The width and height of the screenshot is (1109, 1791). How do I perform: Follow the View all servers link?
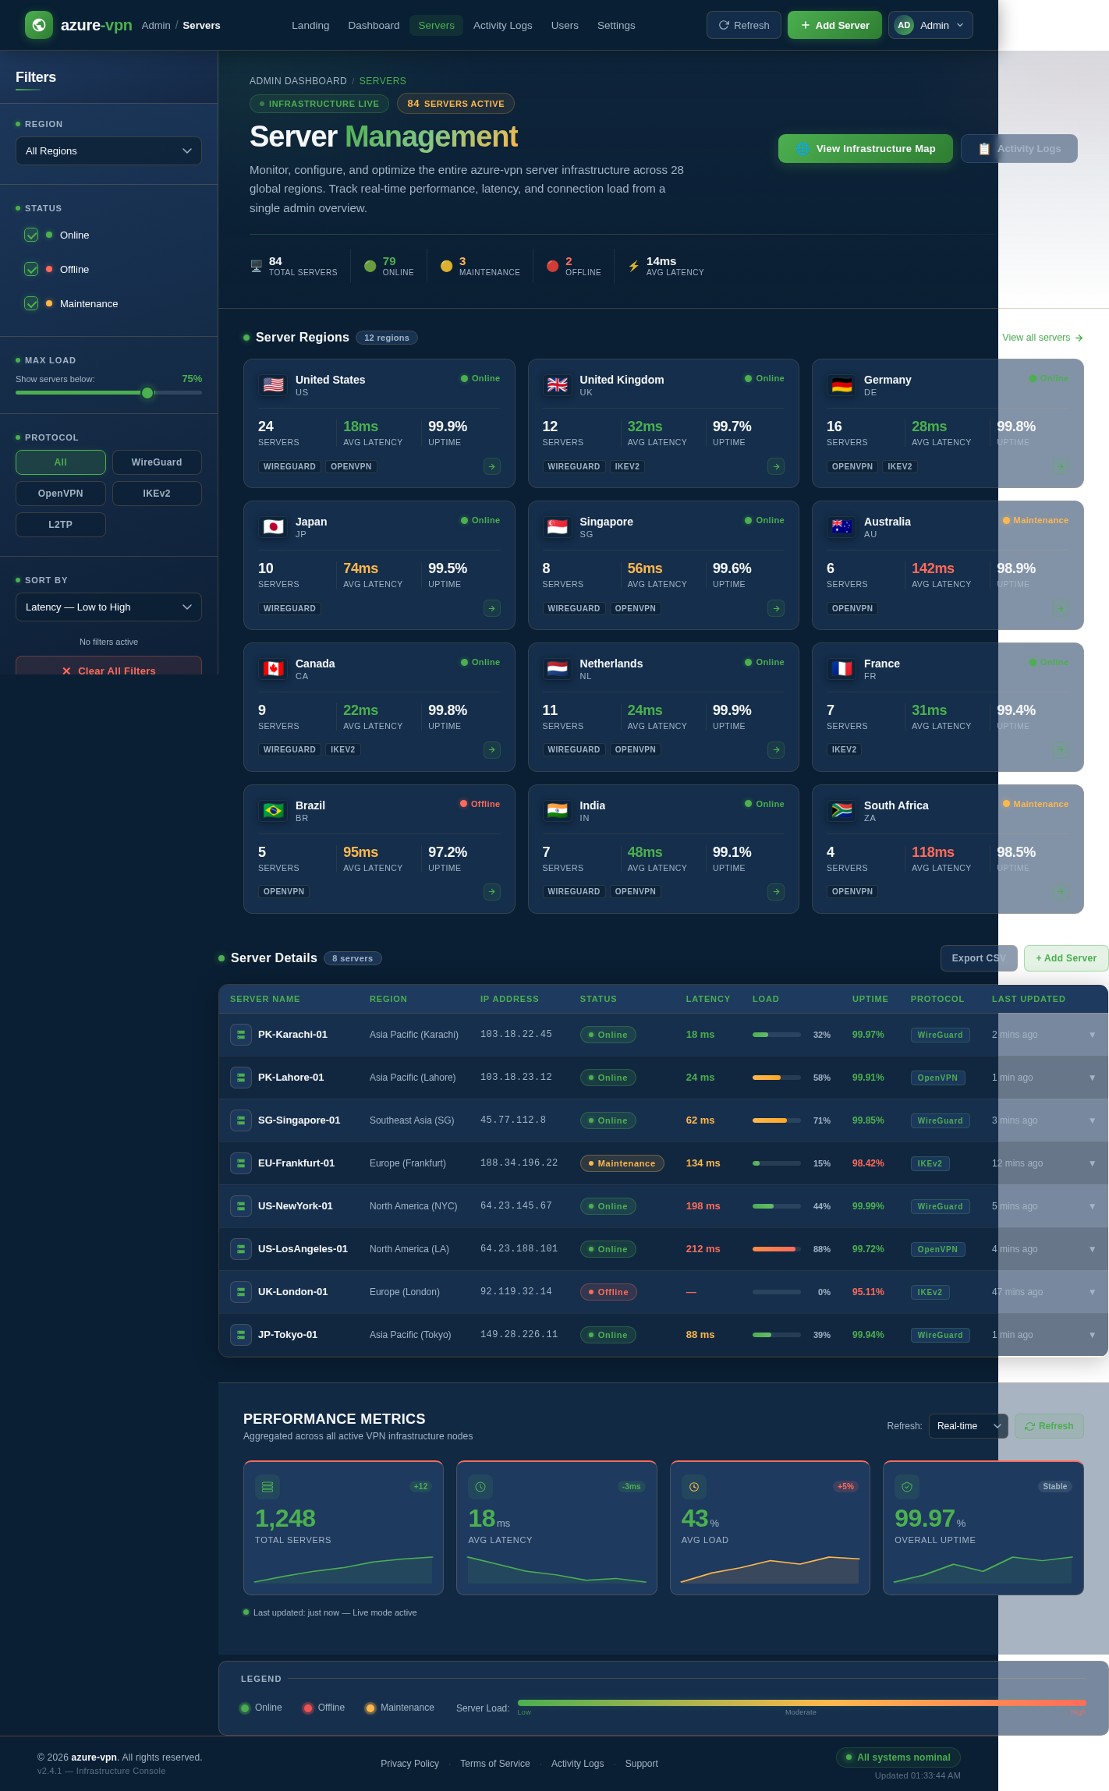coord(1043,338)
